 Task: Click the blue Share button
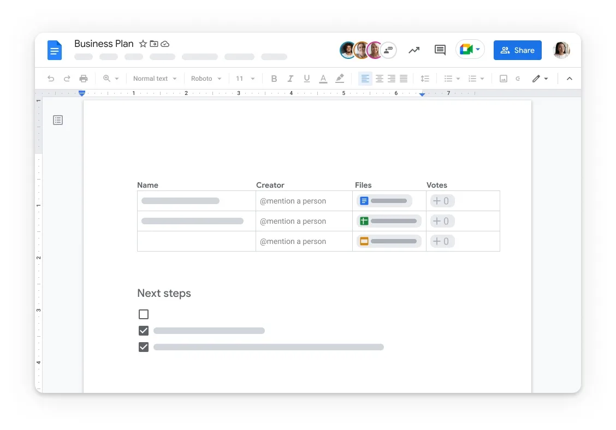tap(517, 50)
